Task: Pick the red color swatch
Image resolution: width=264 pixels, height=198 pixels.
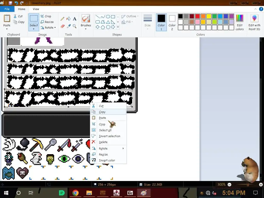Action: (x=197, y=16)
